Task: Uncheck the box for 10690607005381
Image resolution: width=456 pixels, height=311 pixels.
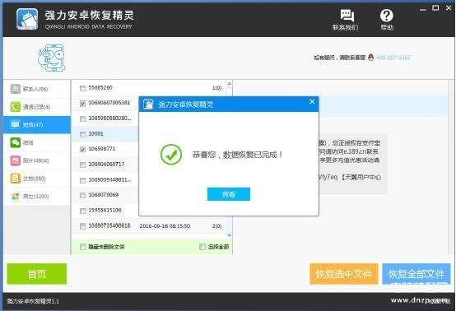Action: click(x=82, y=103)
